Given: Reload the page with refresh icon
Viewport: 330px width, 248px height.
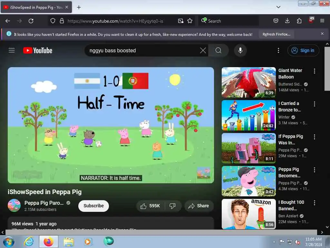Looking at the screenshot, I should [x=31, y=21].
